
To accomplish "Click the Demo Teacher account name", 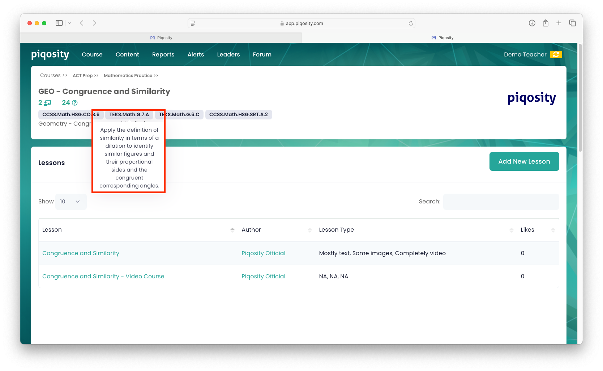I will click(x=525, y=54).
